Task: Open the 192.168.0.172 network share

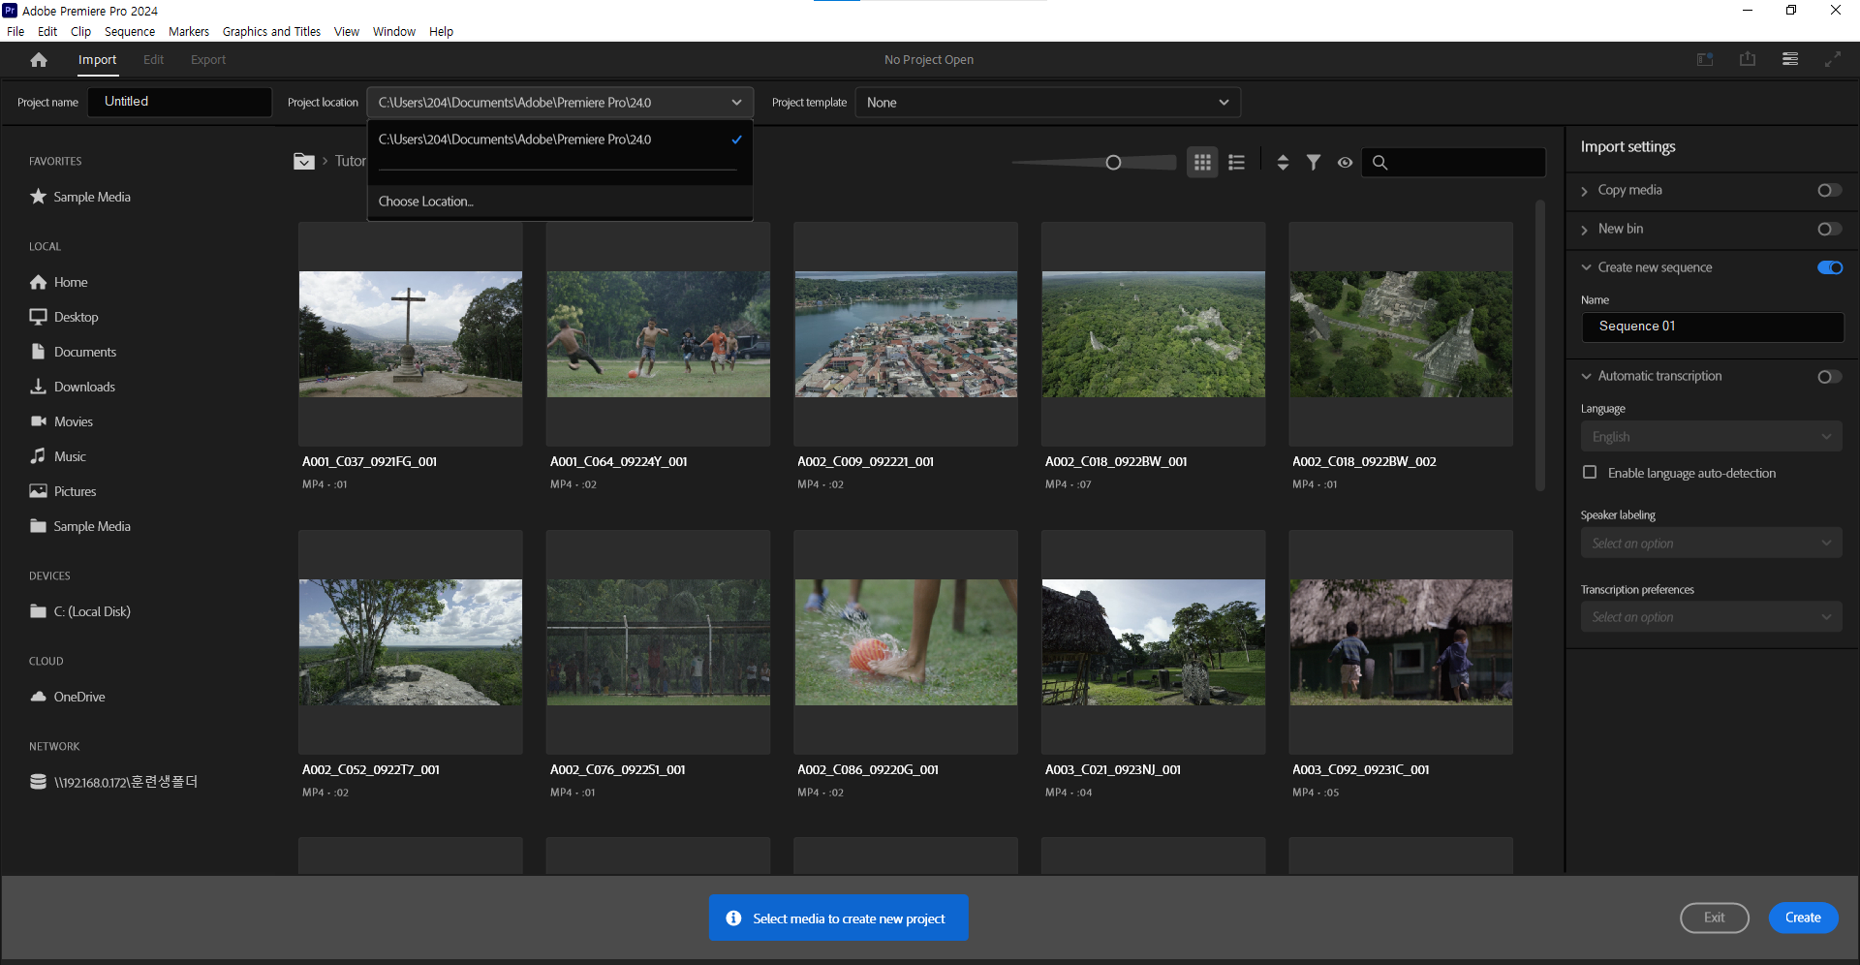Action: [x=114, y=782]
